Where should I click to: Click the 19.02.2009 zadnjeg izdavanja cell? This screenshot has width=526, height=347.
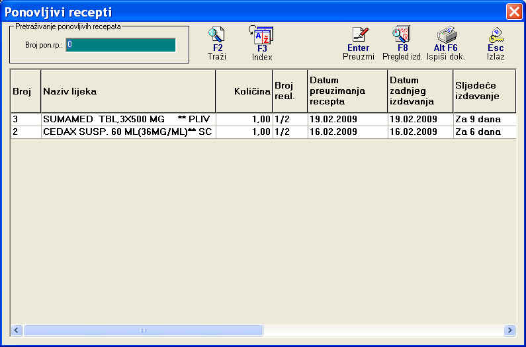[x=420, y=120]
